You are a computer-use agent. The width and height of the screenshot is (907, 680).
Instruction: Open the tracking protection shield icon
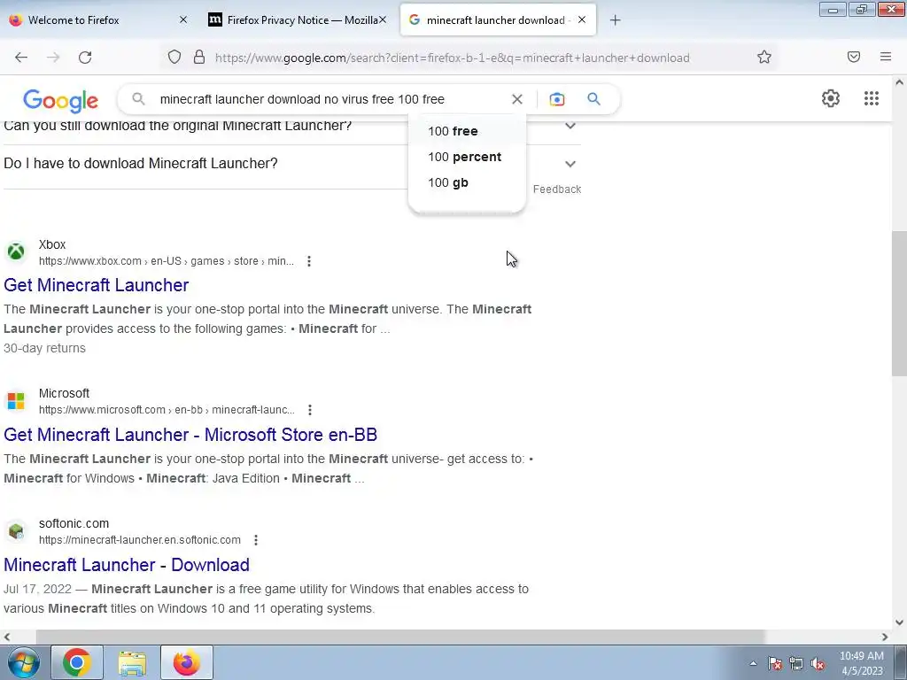coord(174,58)
